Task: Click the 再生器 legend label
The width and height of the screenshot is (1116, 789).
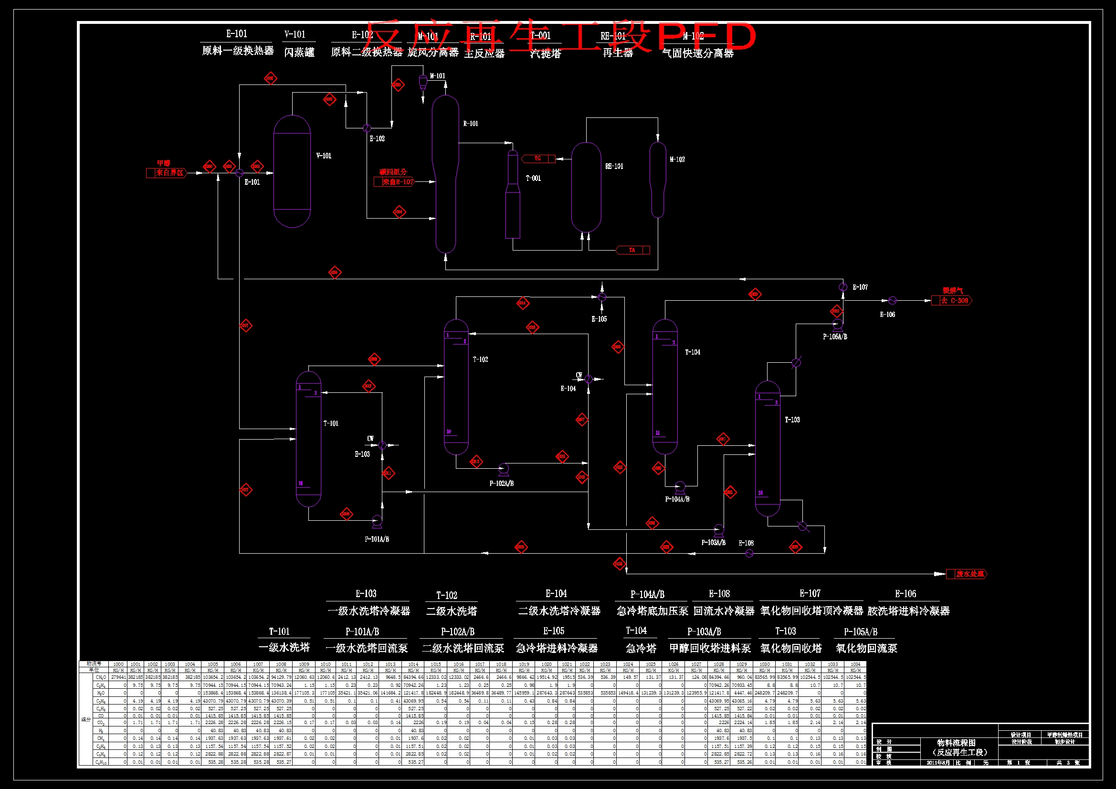Action: click(618, 53)
